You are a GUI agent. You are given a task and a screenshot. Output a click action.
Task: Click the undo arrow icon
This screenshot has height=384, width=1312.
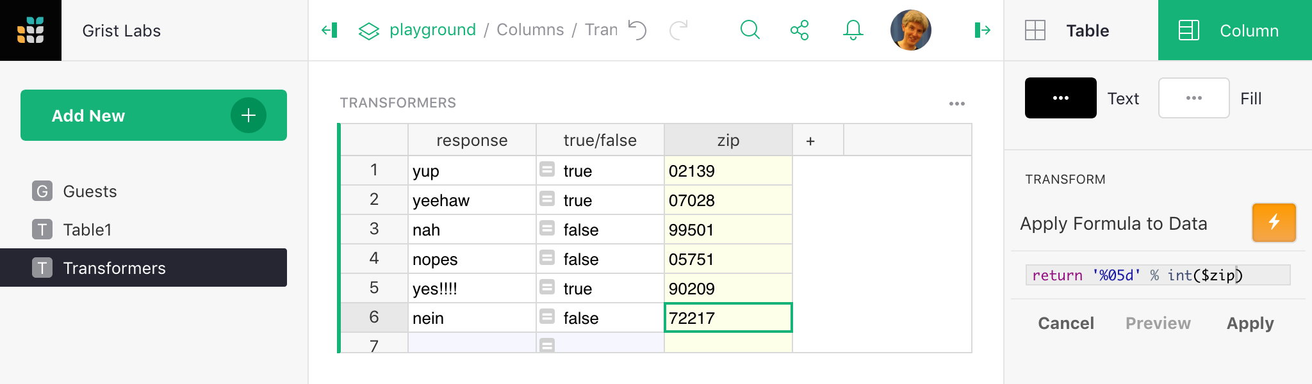(x=637, y=30)
